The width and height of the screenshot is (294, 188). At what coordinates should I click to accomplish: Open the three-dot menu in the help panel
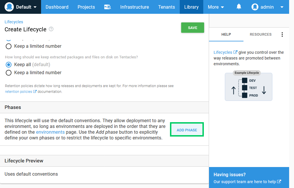[282, 34]
